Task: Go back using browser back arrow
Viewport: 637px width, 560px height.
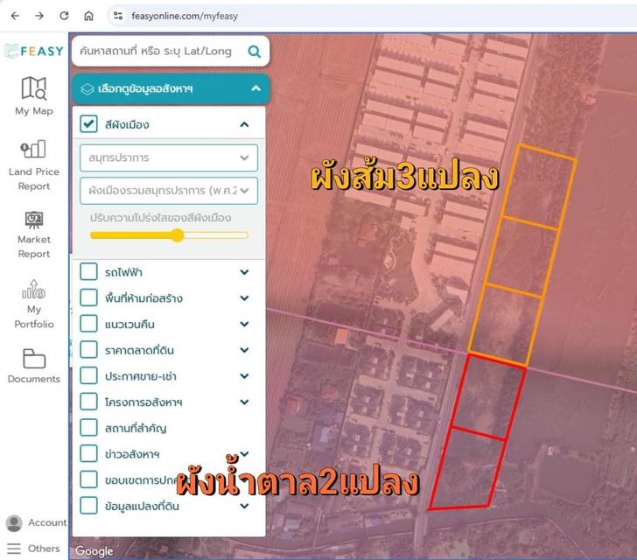Action: [x=15, y=16]
